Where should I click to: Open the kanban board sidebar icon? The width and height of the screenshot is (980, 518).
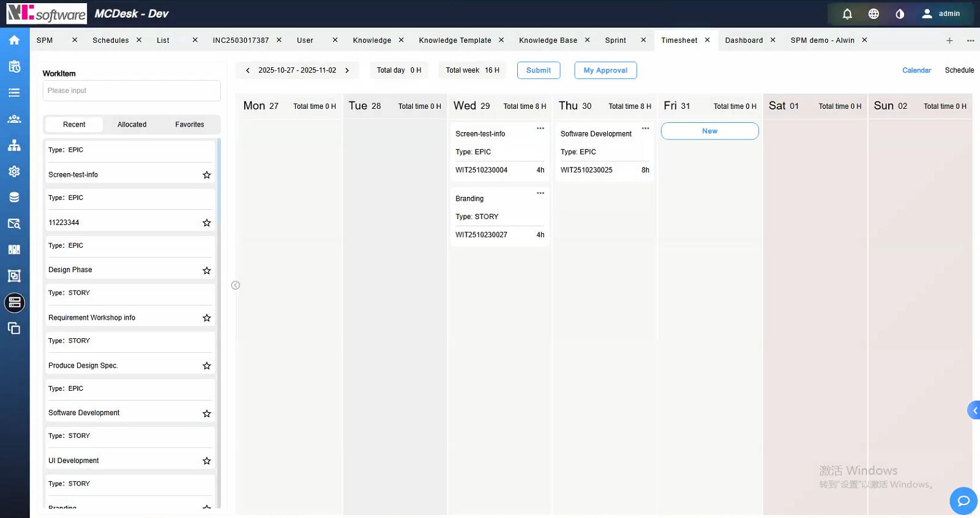(14, 250)
